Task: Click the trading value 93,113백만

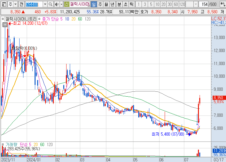Action: point(129,12)
